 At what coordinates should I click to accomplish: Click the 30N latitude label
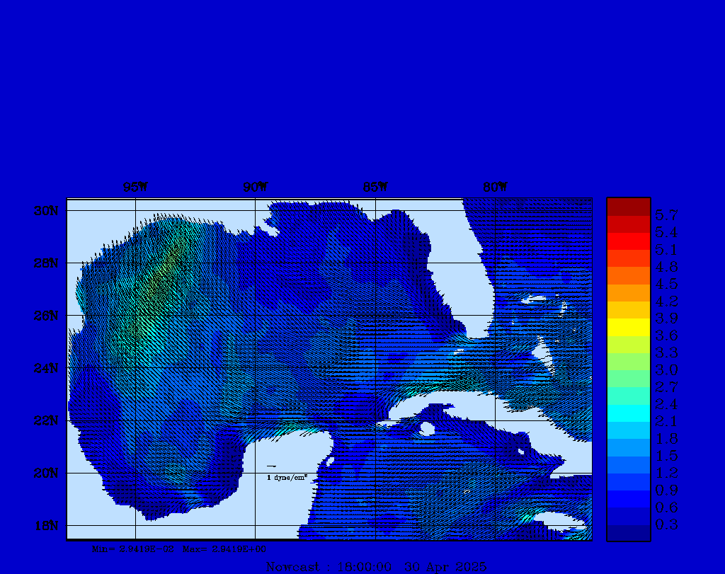pyautogui.click(x=46, y=211)
